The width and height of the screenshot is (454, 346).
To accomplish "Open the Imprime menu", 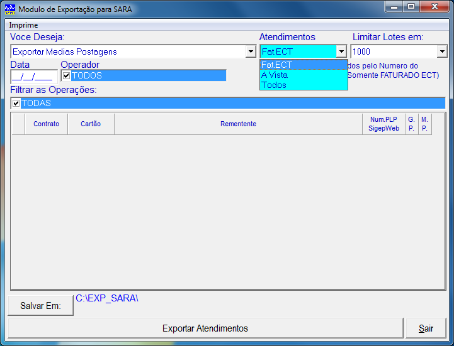I will pos(23,25).
